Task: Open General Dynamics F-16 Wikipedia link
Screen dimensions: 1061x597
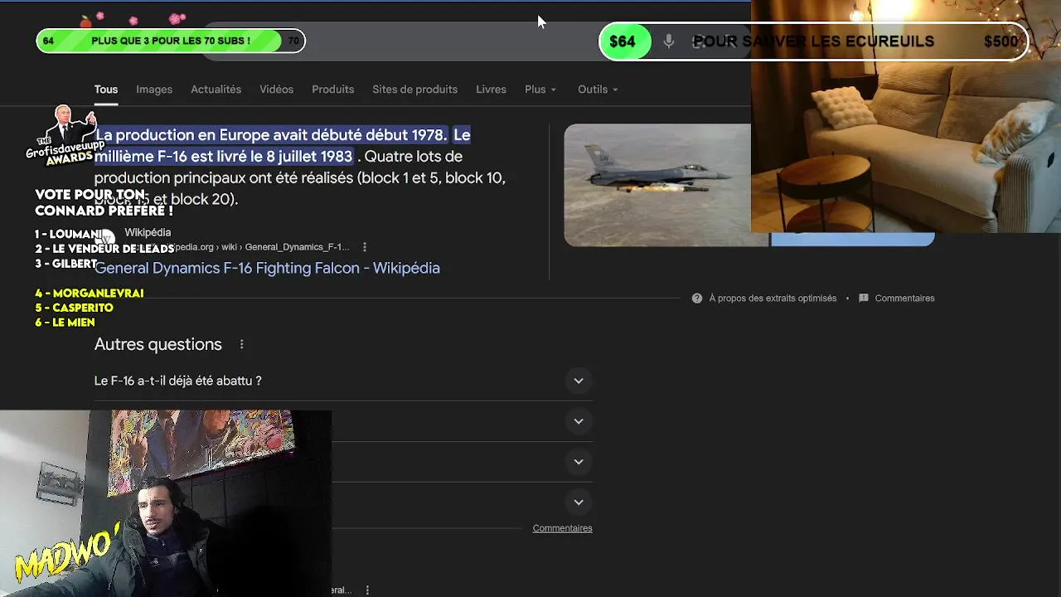Action: tap(267, 268)
